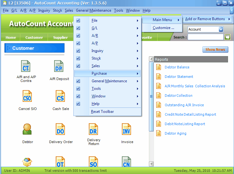The height and width of the screenshot is (174, 234).
Task: Open the Account dropdown arrow
Action: pos(221,29)
